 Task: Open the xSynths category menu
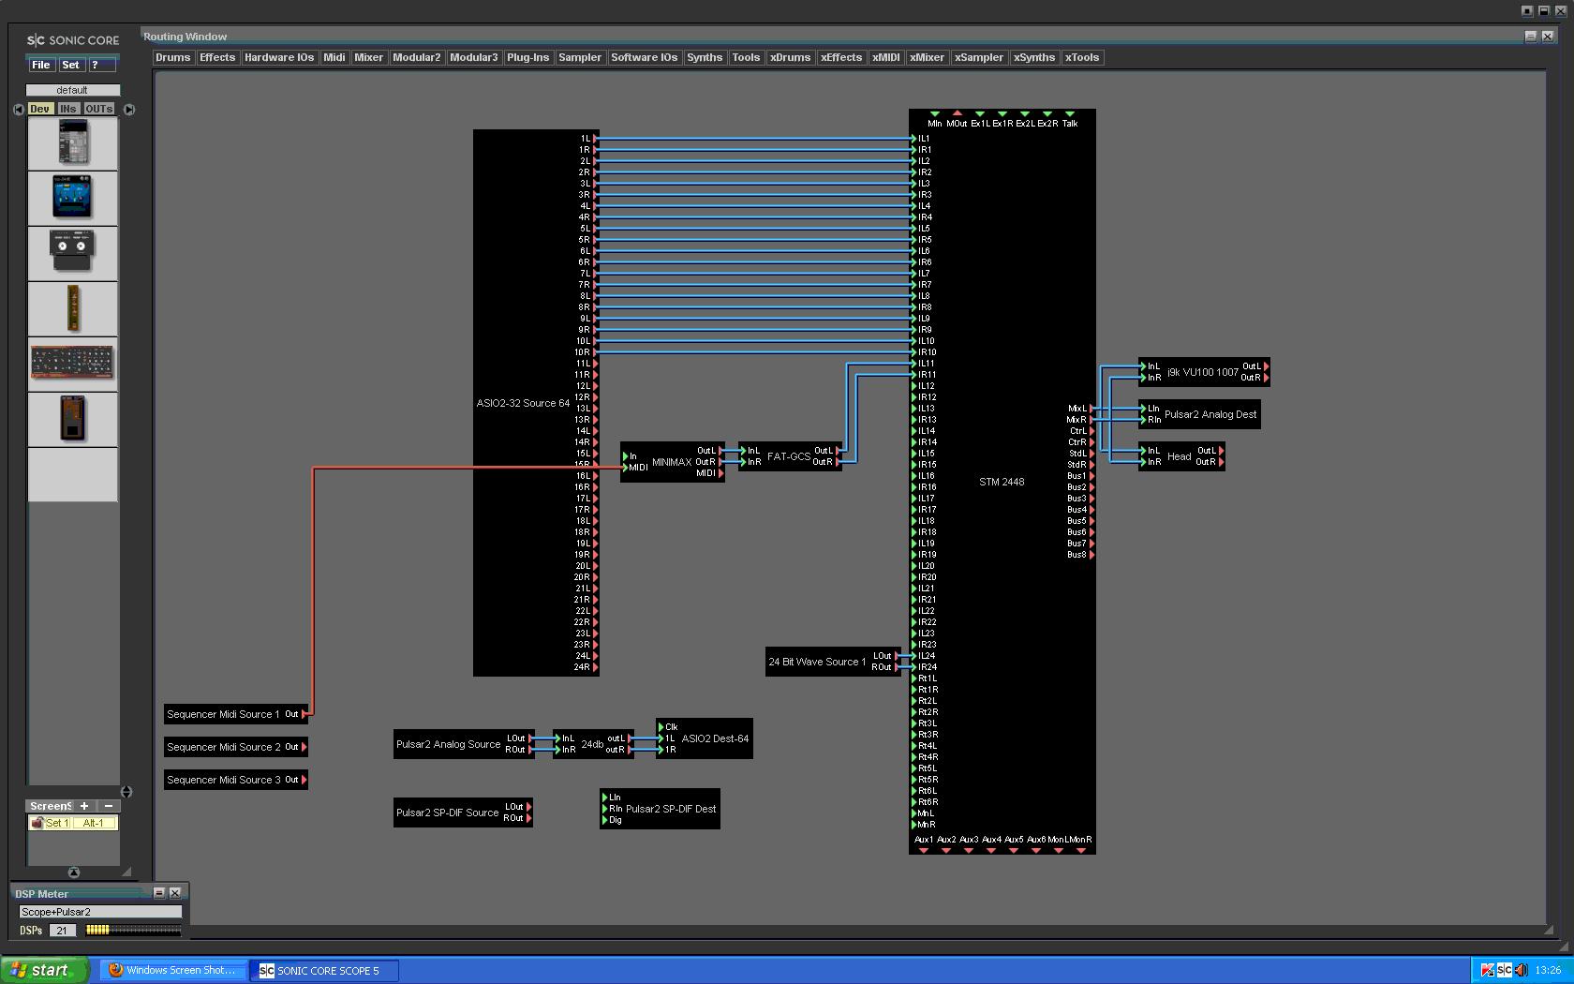click(1034, 57)
